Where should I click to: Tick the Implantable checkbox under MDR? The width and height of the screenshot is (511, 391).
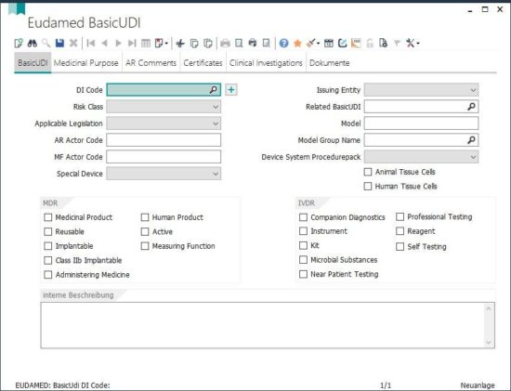click(x=48, y=246)
